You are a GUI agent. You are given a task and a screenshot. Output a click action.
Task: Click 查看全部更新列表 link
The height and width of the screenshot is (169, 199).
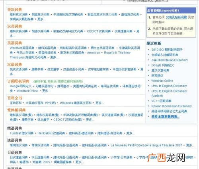coord(166,117)
